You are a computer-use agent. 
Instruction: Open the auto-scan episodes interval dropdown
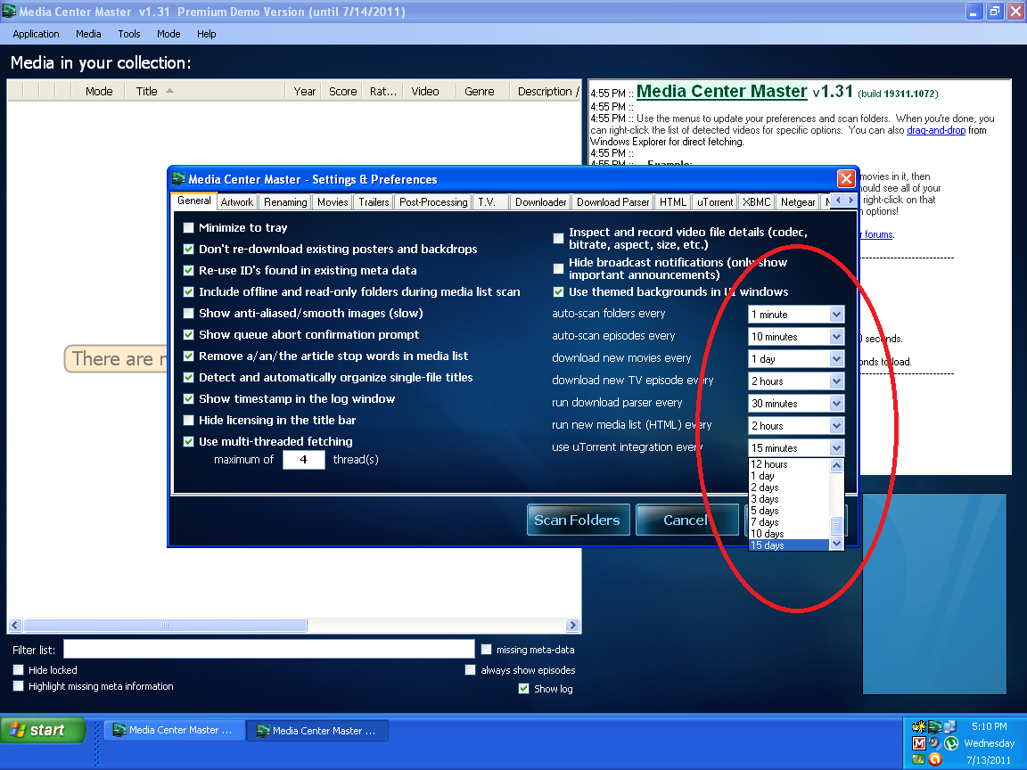[796, 337]
